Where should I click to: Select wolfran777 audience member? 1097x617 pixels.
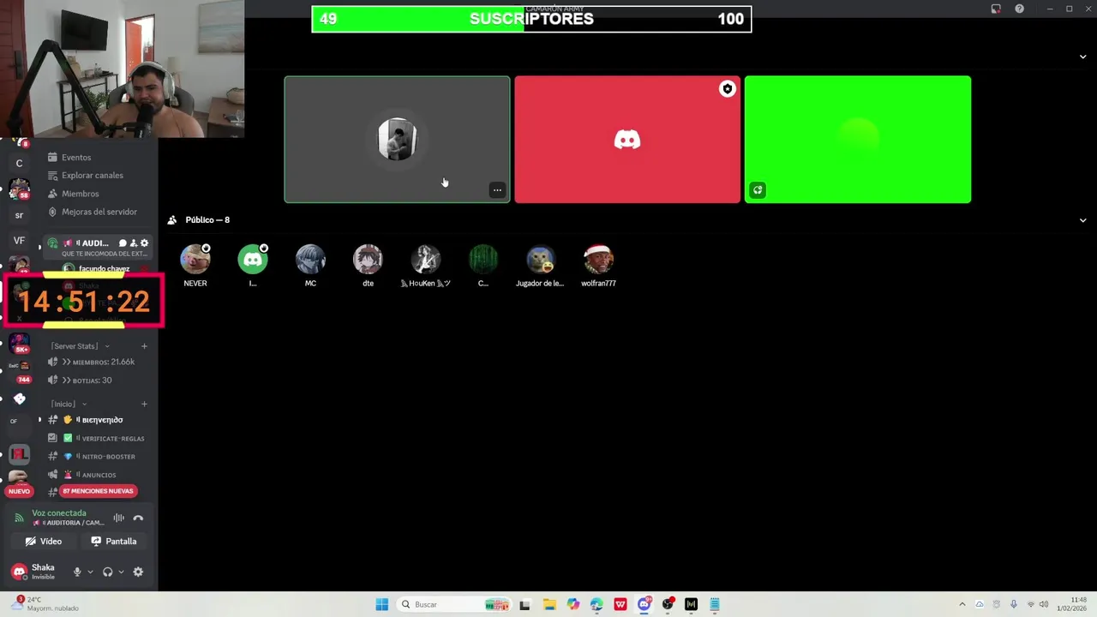coord(598,266)
